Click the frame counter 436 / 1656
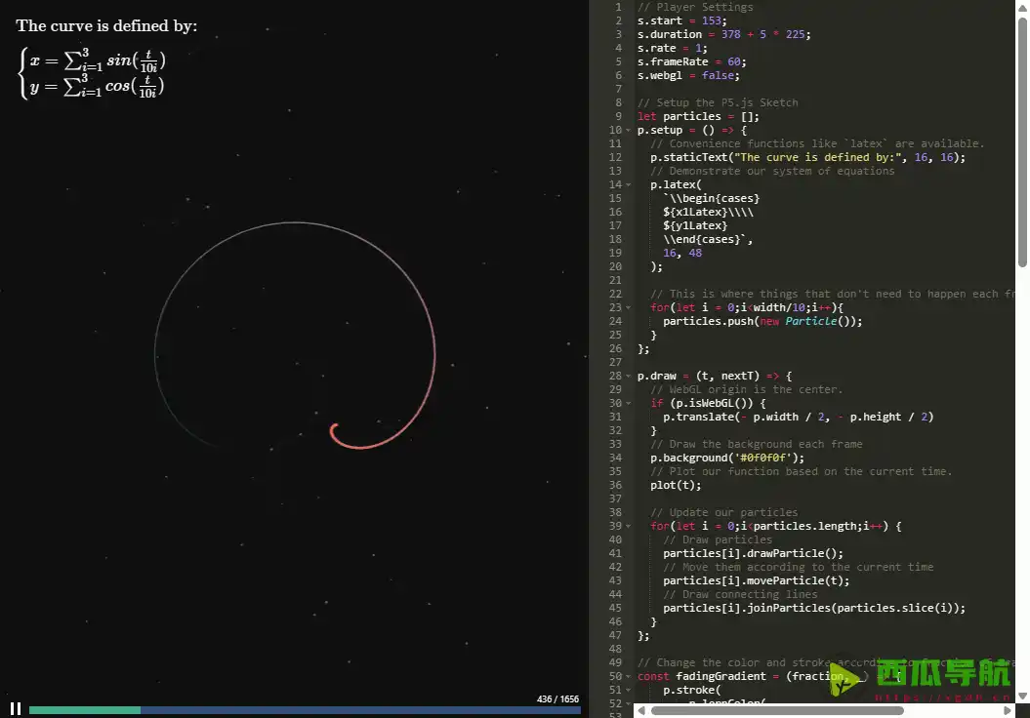The height and width of the screenshot is (718, 1030). coord(557,698)
